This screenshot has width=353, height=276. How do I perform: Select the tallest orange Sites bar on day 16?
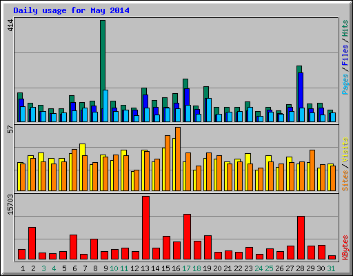click(178, 159)
